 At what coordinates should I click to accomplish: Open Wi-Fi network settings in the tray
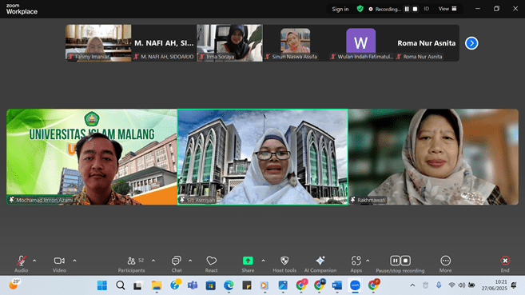(451, 285)
